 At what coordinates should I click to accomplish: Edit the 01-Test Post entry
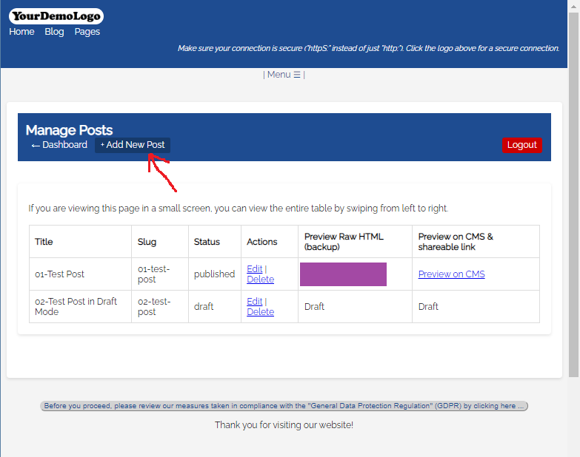point(254,269)
